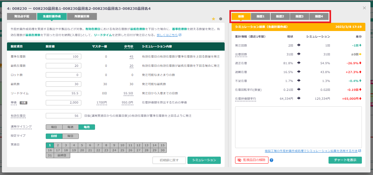Open the 詳しくはこちら link

pos(167,35)
